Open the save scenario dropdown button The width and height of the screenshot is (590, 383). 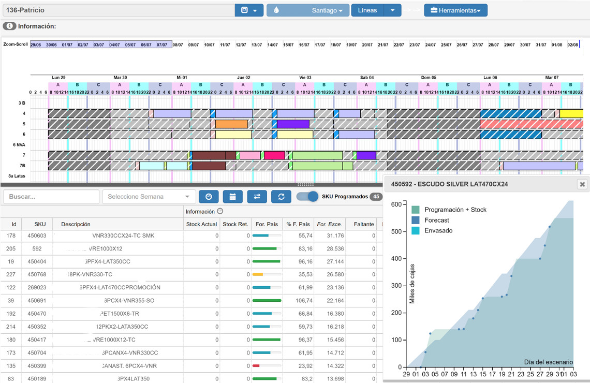point(249,10)
